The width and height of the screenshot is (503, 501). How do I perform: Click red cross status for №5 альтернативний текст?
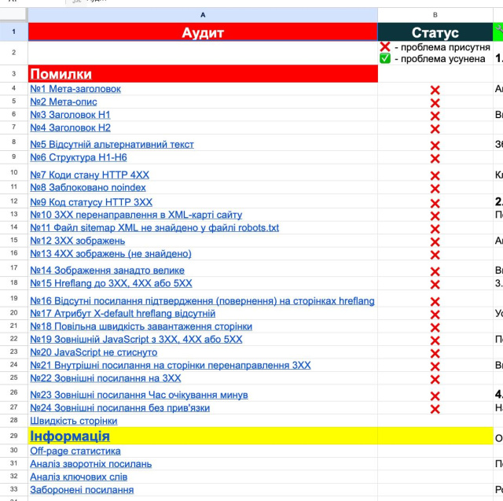pos(435,146)
